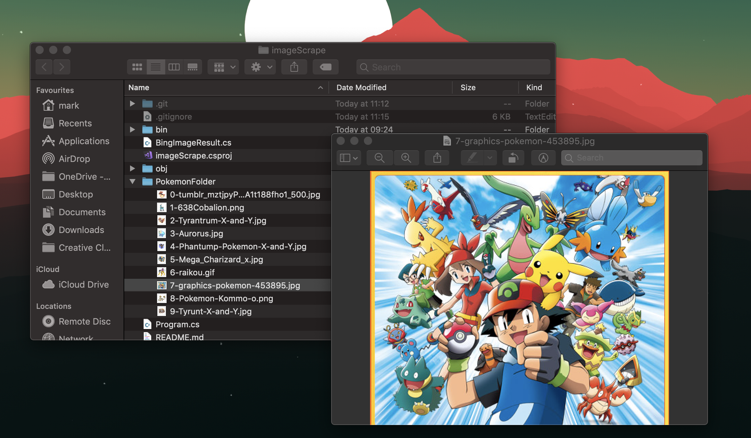Collapse the PokemonFolder disclosure triangle
This screenshot has height=438, width=751.
(x=132, y=181)
